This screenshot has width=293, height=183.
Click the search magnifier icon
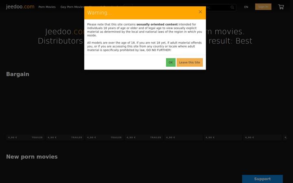click(232, 7)
